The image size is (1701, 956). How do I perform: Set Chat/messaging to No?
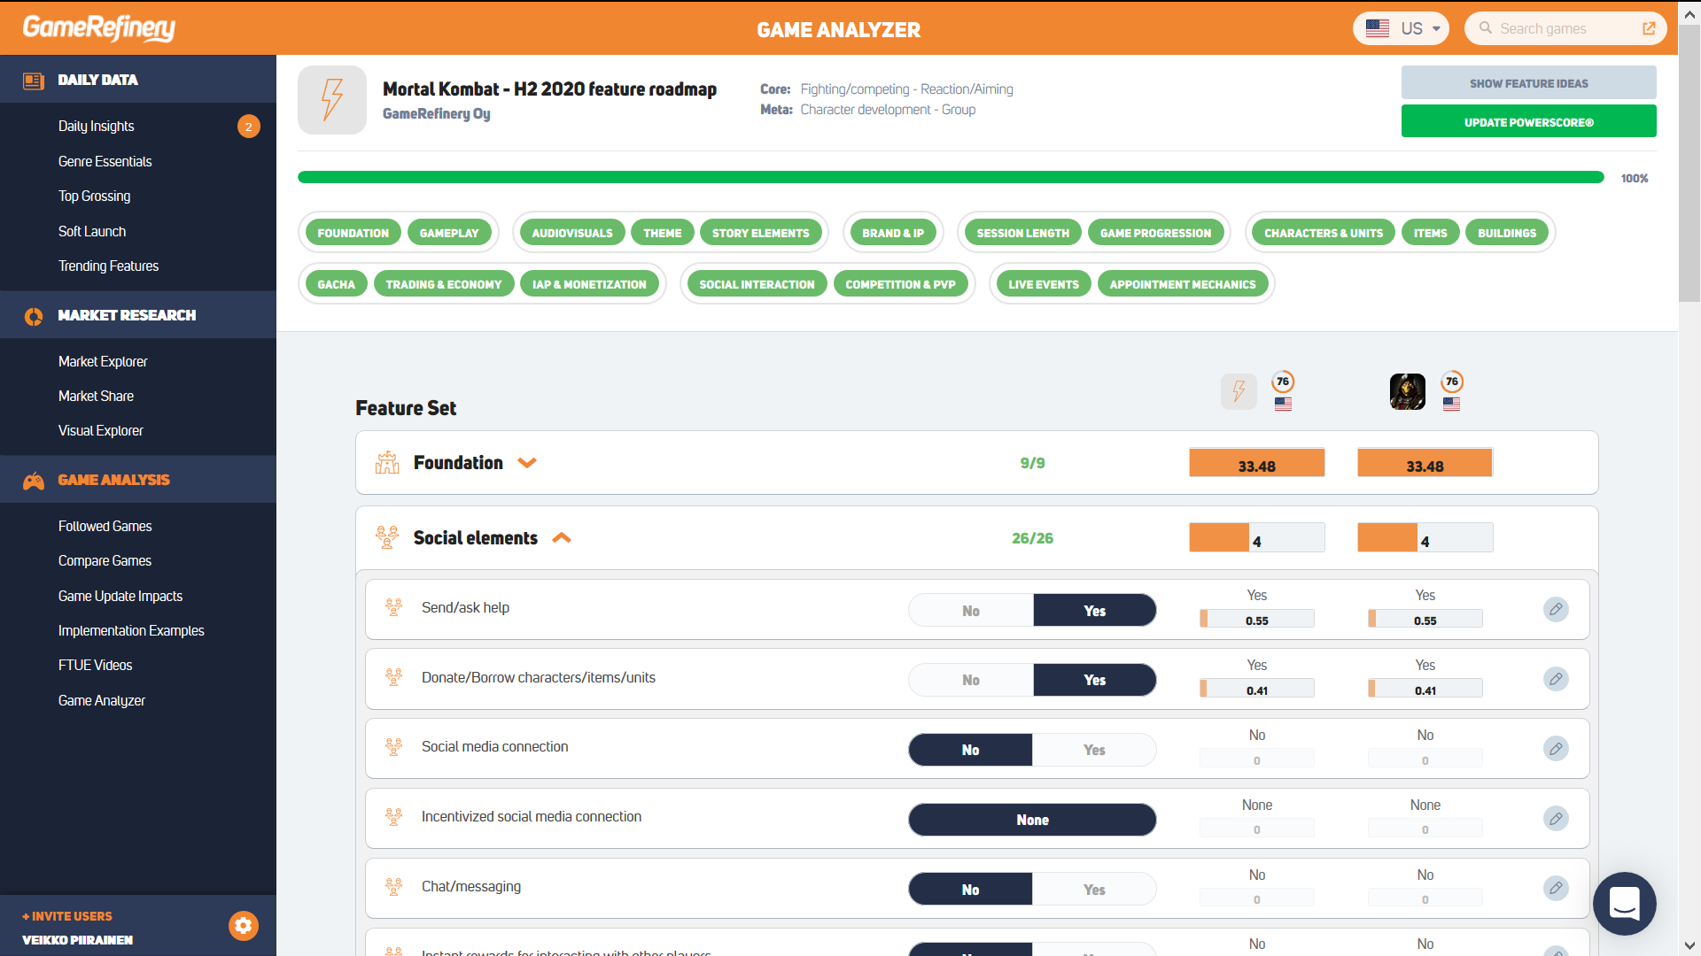click(x=970, y=890)
